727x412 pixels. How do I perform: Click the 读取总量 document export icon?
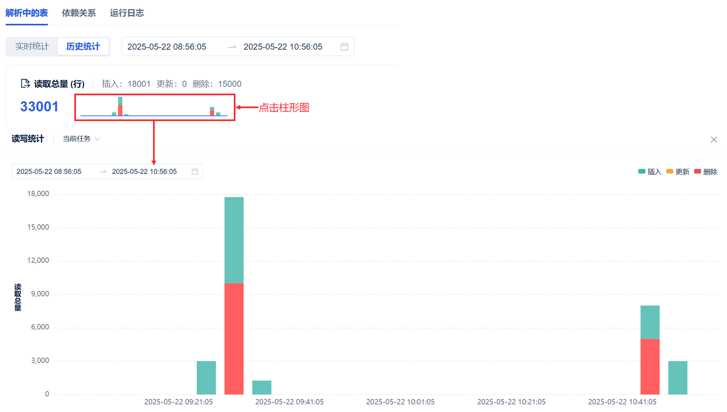click(x=25, y=84)
